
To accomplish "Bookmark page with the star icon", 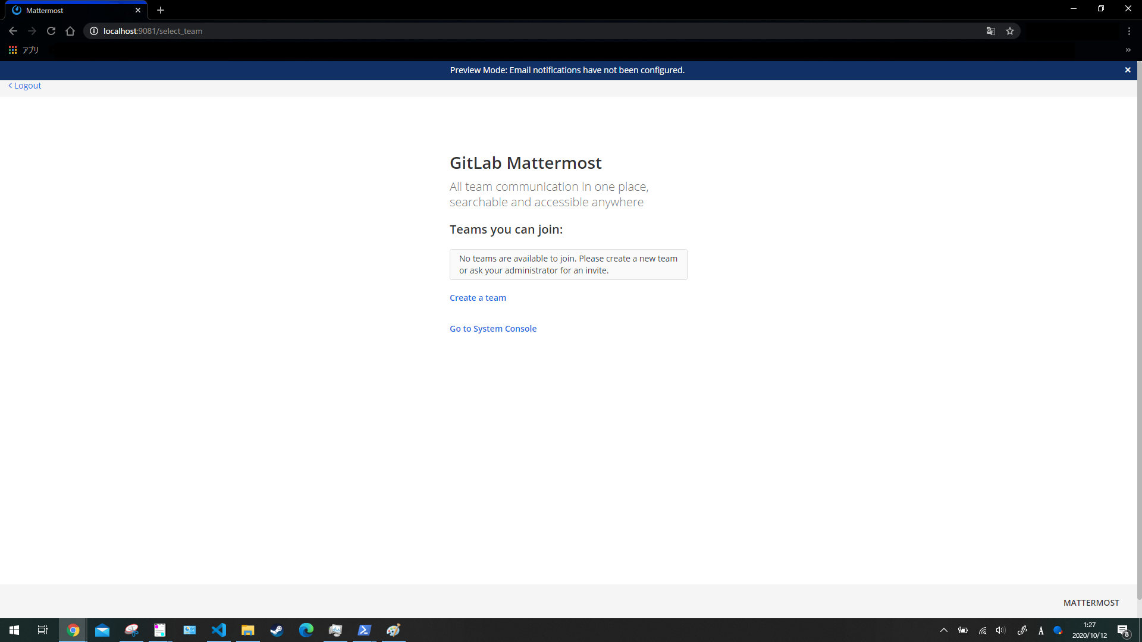I will point(1010,31).
